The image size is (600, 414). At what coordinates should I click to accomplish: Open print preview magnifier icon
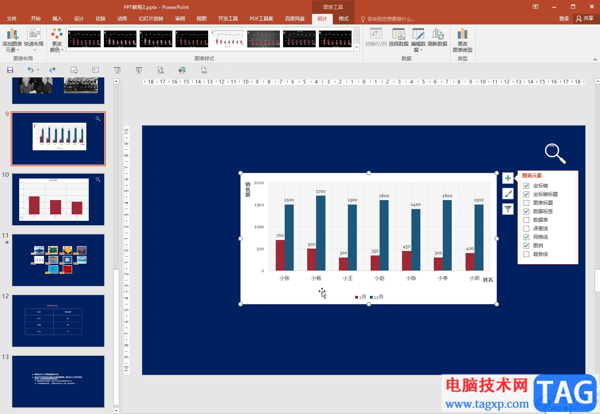160,70
